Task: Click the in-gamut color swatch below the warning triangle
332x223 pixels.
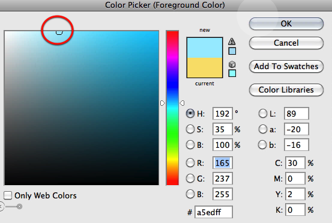Action: [232, 51]
